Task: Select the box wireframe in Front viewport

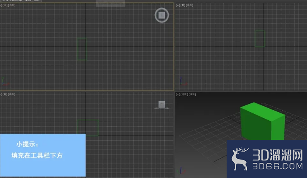Action: tap(260, 38)
